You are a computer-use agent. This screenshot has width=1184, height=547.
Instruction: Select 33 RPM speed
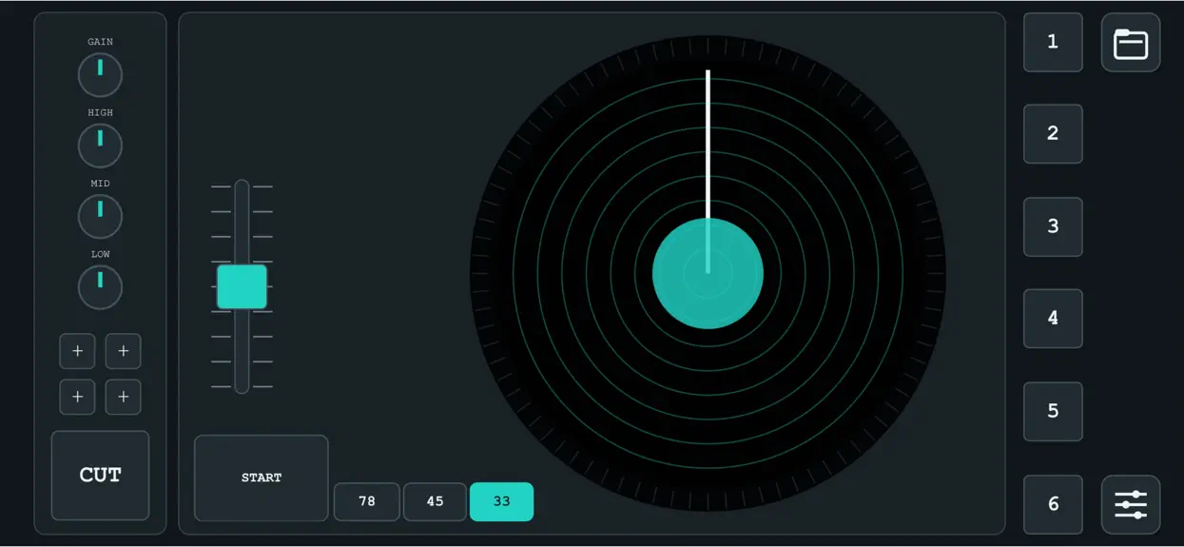point(501,501)
